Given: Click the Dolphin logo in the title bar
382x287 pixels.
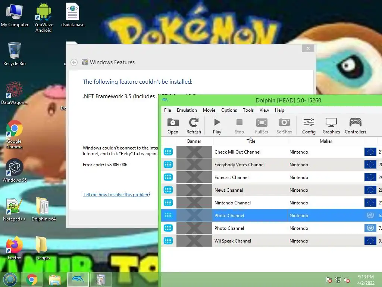Looking at the screenshot, I should (165, 100).
